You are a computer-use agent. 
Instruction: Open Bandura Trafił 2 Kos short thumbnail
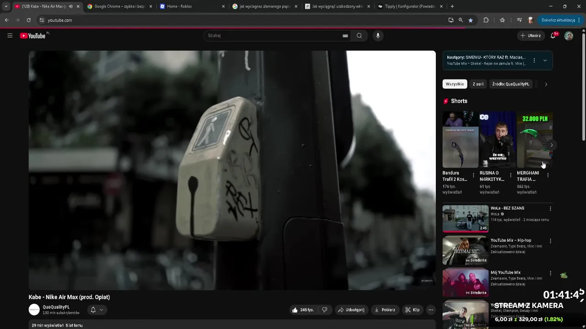[461, 139]
